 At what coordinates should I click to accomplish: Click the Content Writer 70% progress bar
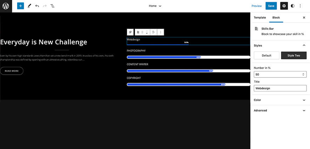tap(188, 71)
